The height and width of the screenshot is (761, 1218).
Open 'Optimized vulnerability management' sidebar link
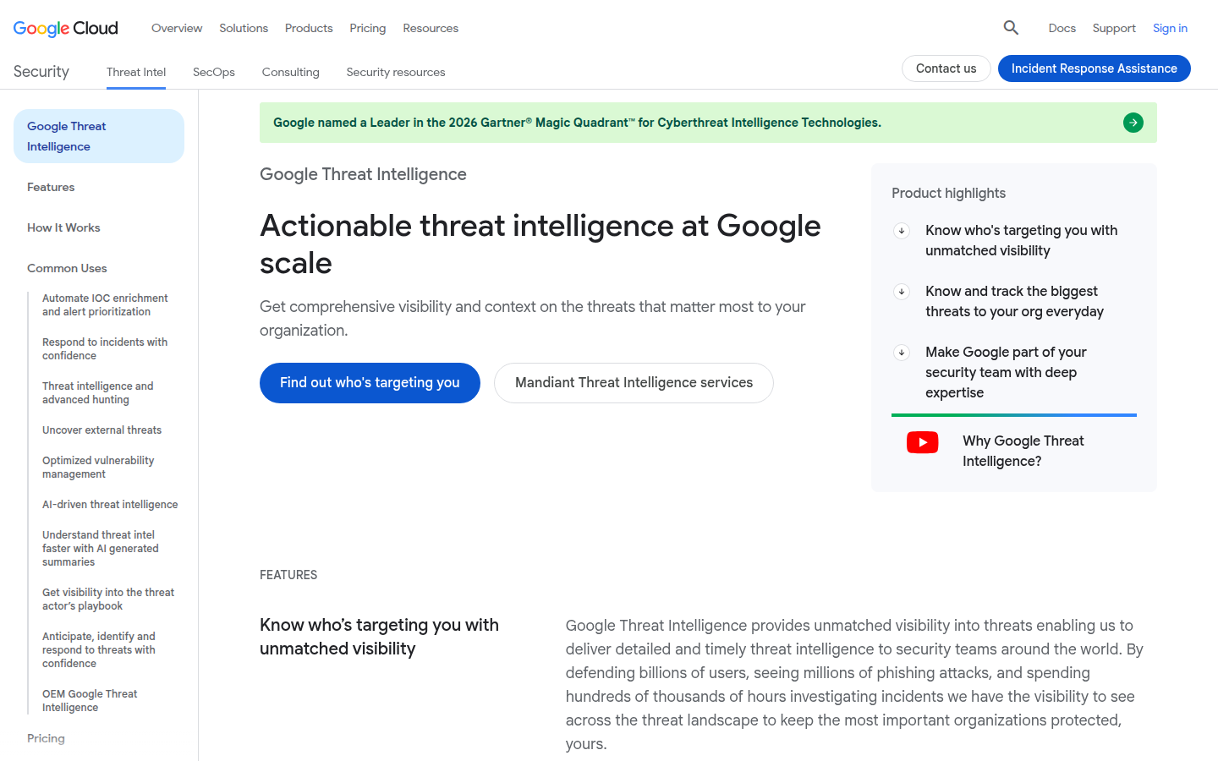pyautogui.click(x=98, y=468)
